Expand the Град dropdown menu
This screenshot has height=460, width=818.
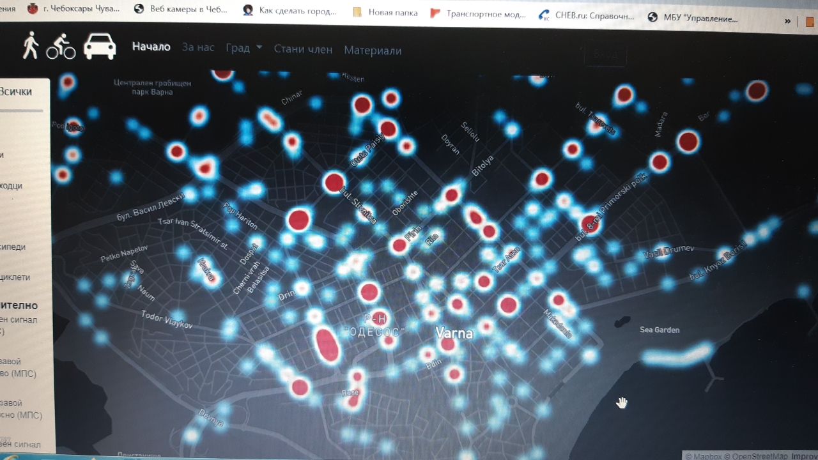click(x=244, y=48)
